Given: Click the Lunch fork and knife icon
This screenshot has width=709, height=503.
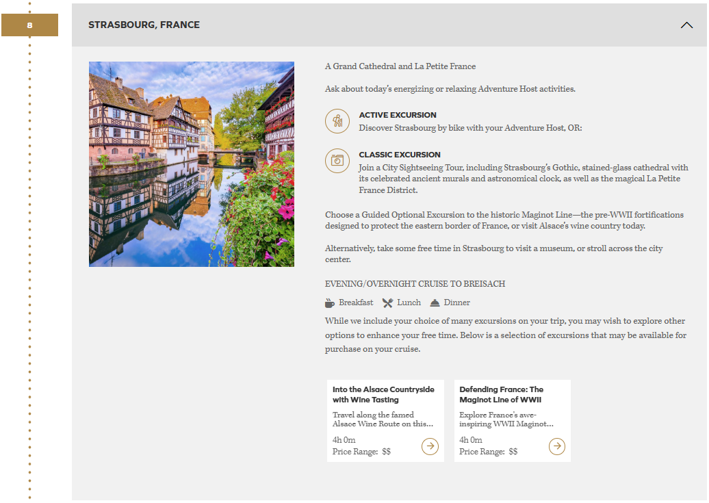Looking at the screenshot, I should tap(387, 302).
